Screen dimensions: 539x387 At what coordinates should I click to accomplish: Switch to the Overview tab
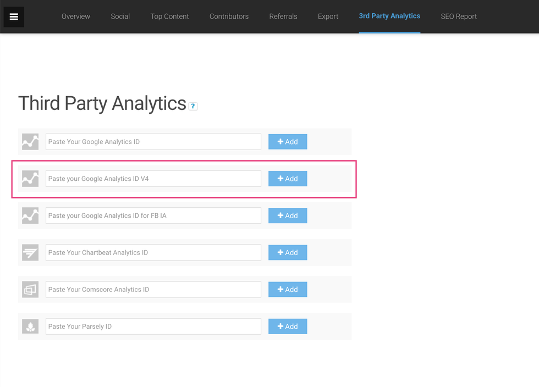tap(76, 16)
